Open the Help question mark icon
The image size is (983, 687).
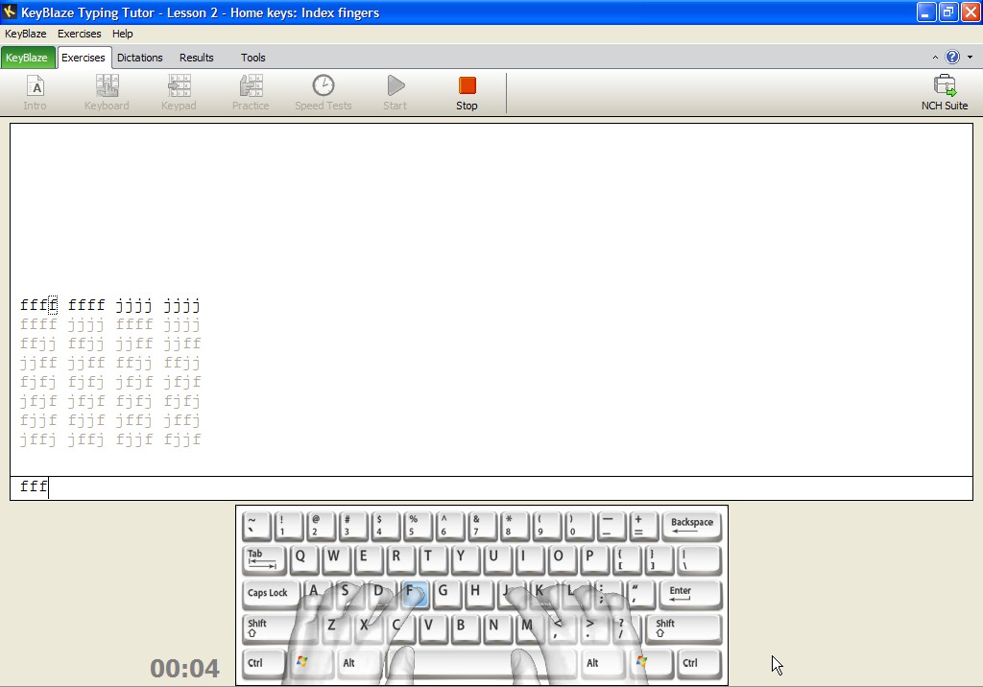click(x=951, y=57)
